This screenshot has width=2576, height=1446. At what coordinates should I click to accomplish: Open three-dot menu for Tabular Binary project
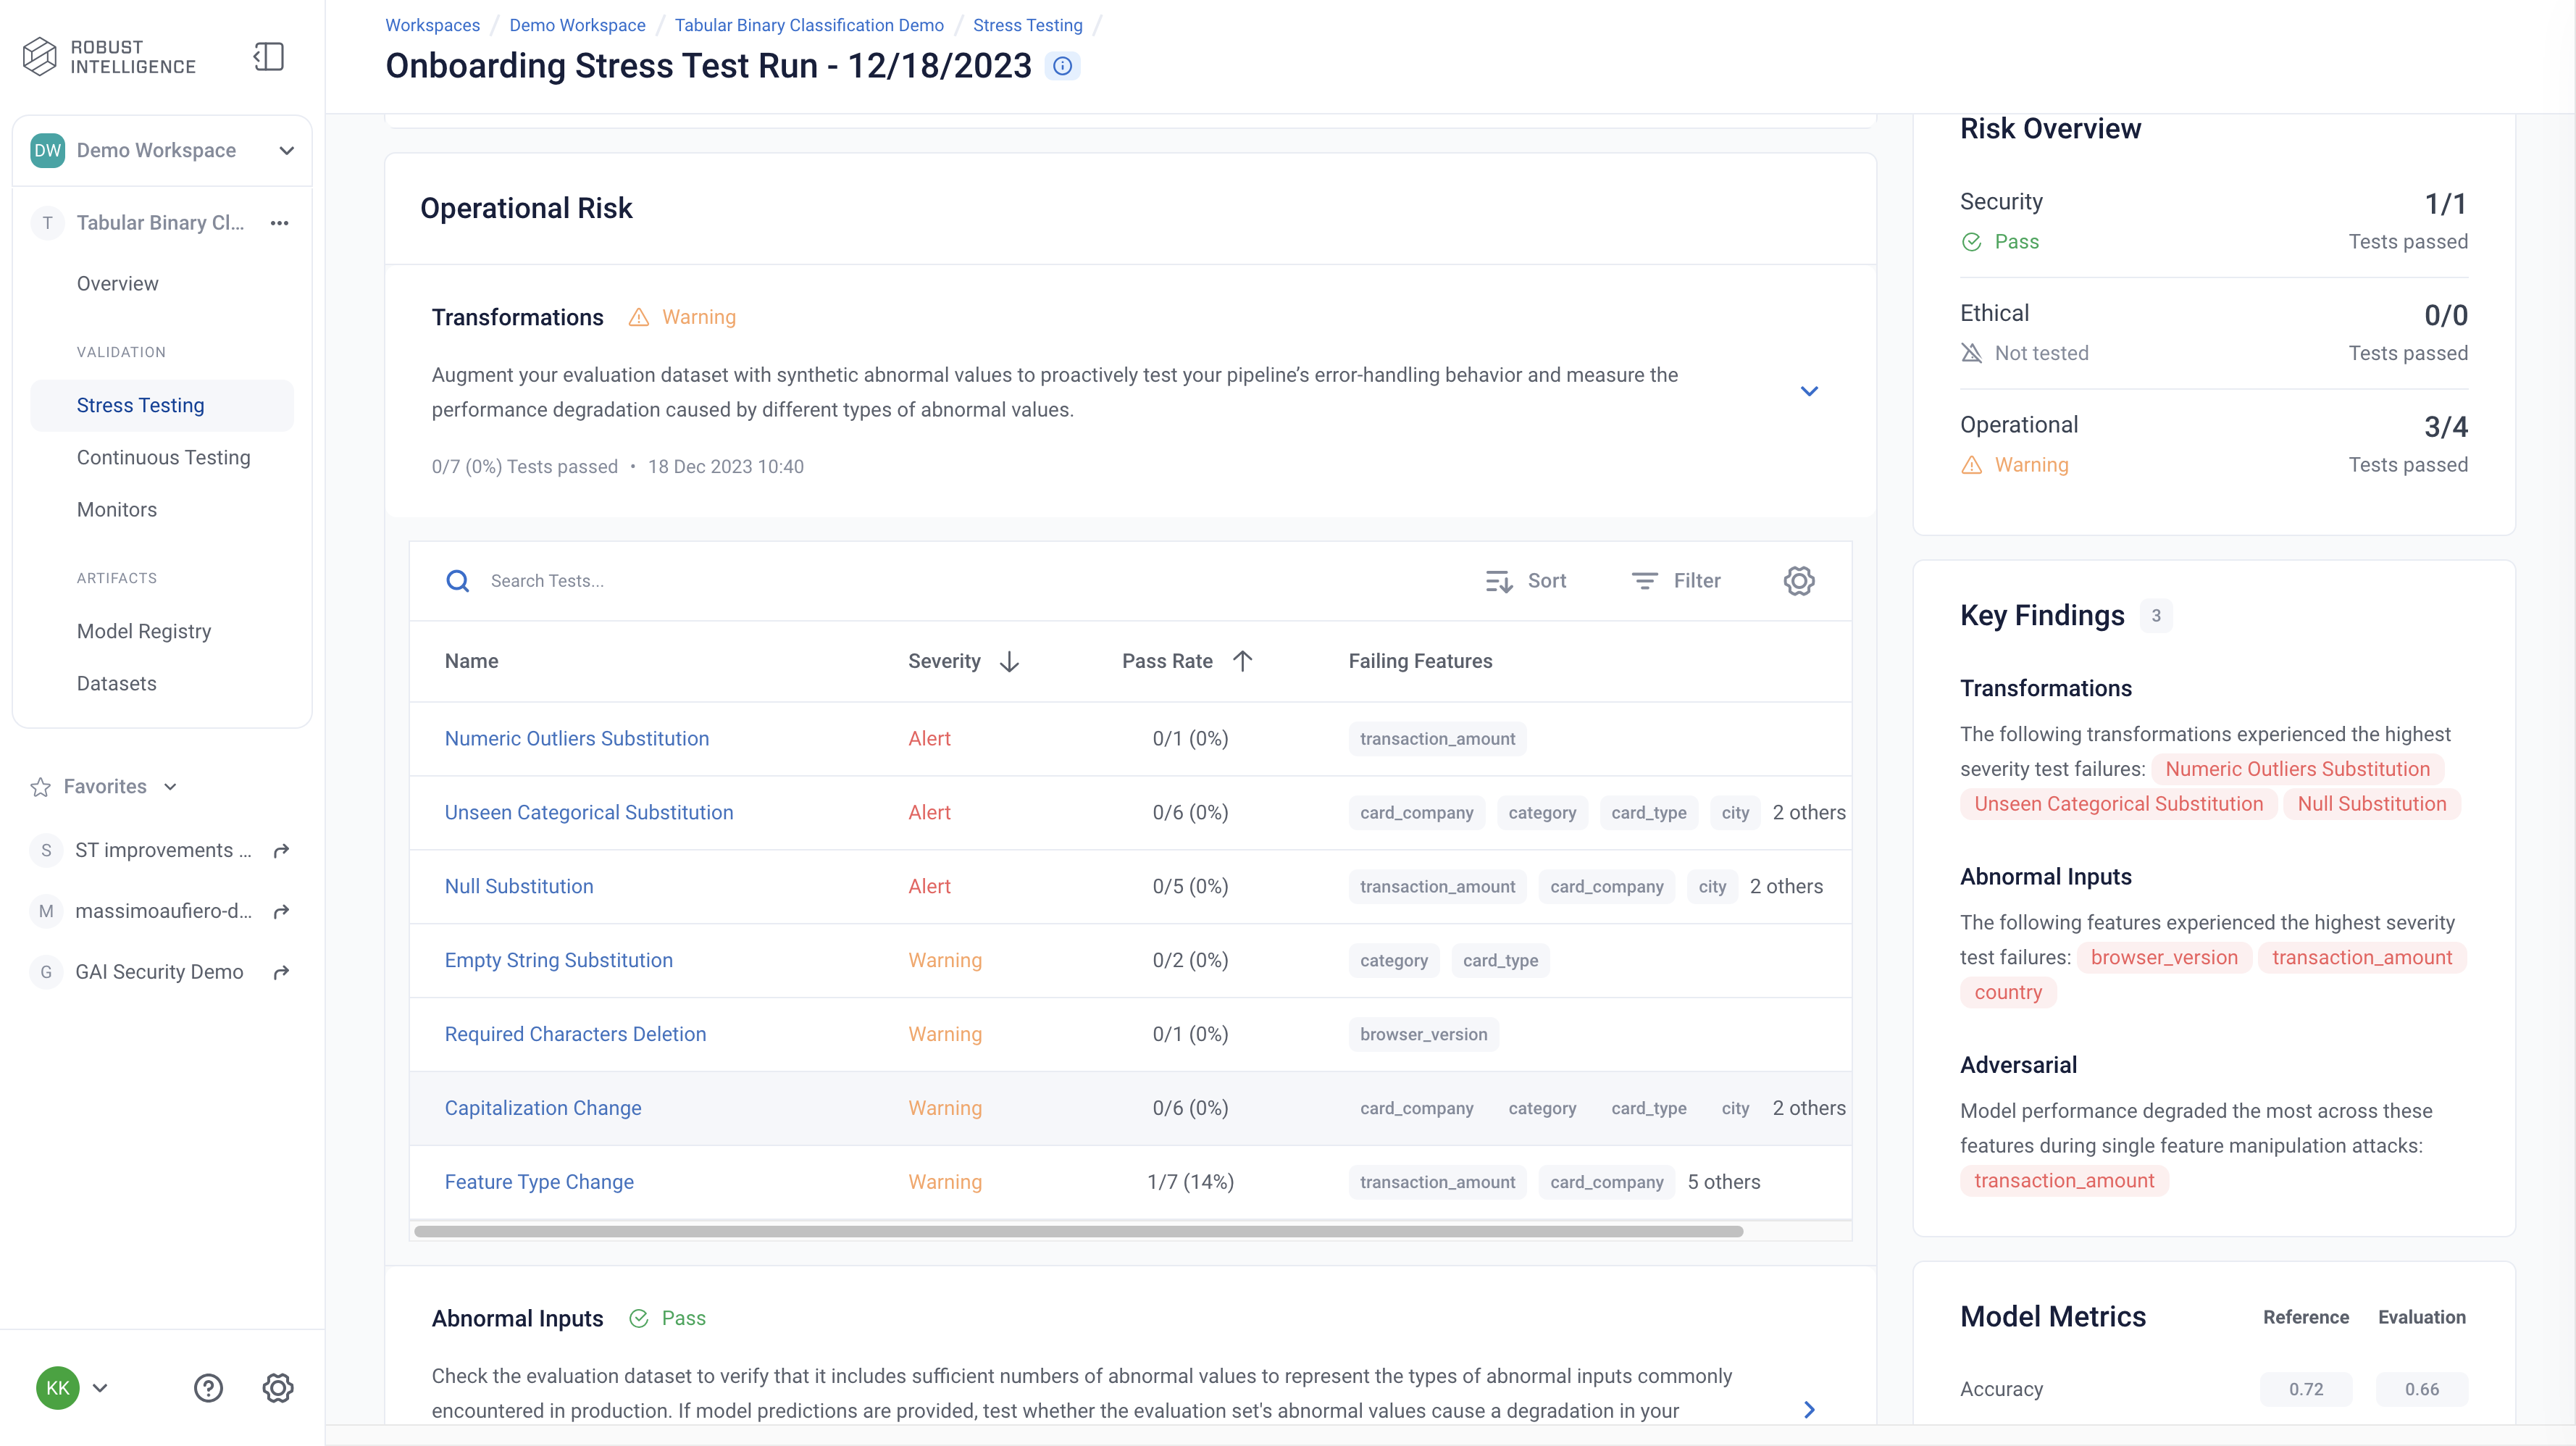[280, 223]
